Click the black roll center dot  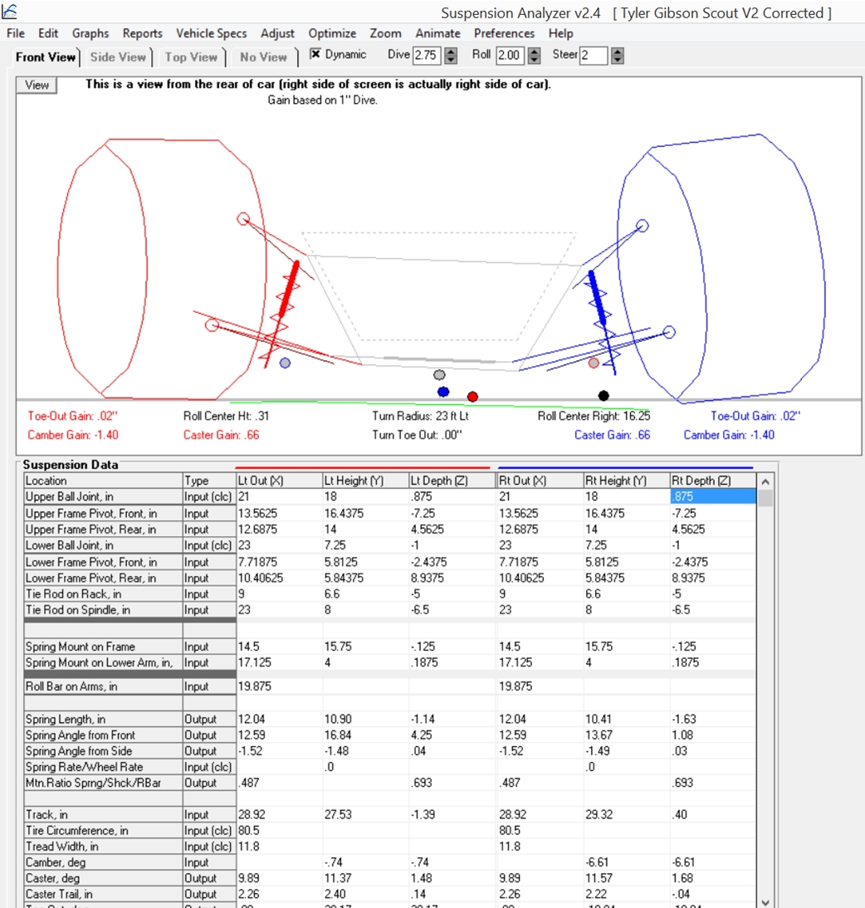pyautogui.click(x=604, y=396)
